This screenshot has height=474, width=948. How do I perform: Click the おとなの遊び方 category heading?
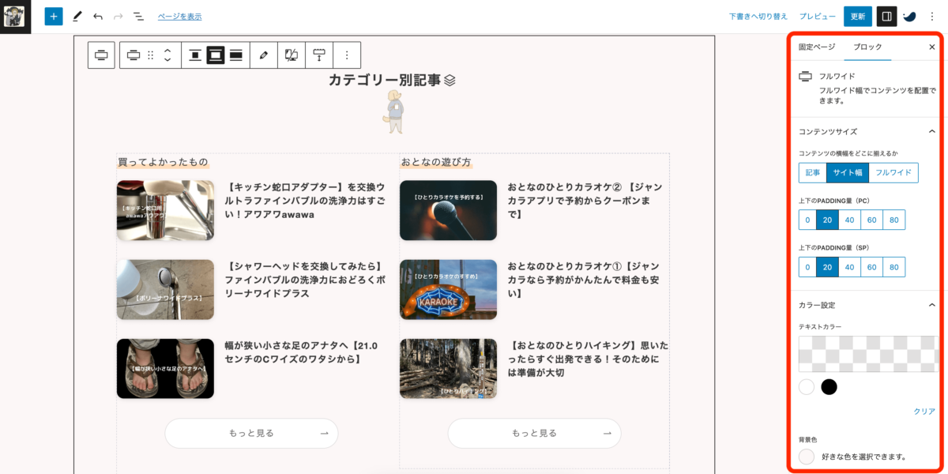coord(436,162)
